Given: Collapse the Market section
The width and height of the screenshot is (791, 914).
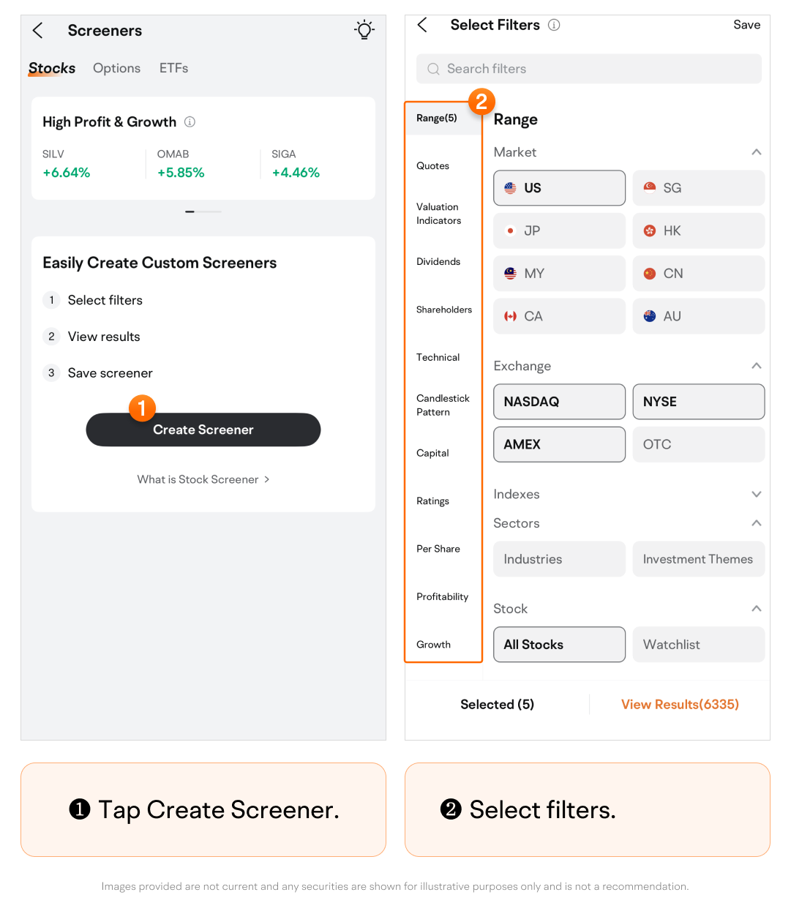Looking at the screenshot, I should pos(756,152).
